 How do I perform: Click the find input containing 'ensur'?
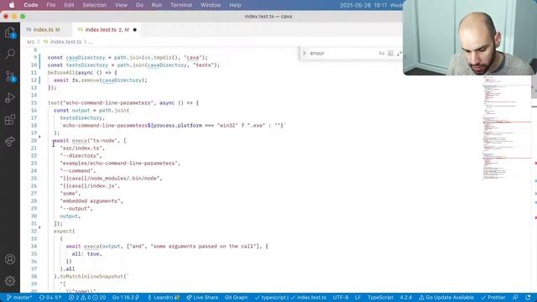pyautogui.click(x=342, y=54)
